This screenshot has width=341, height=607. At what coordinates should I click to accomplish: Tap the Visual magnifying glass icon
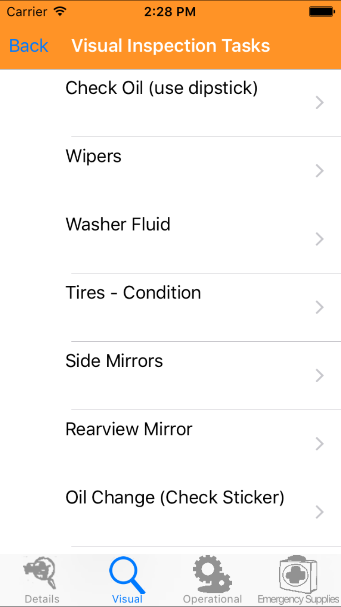pos(127,576)
